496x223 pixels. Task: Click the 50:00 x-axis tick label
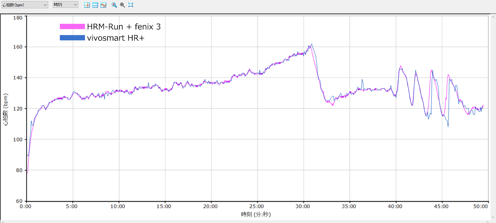481,206
